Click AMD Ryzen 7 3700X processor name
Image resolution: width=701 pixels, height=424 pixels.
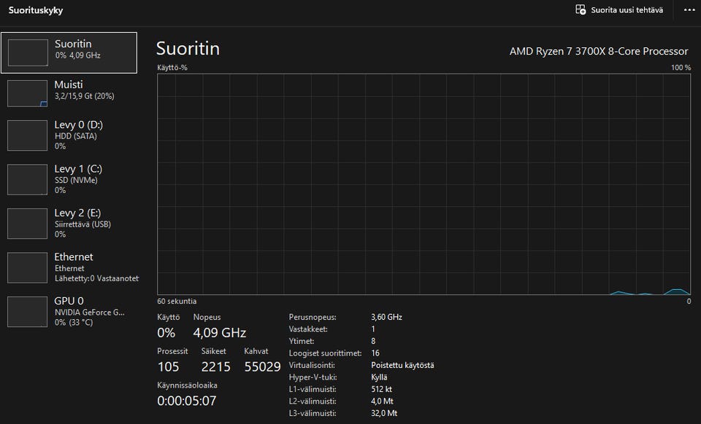[x=599, y=51]
